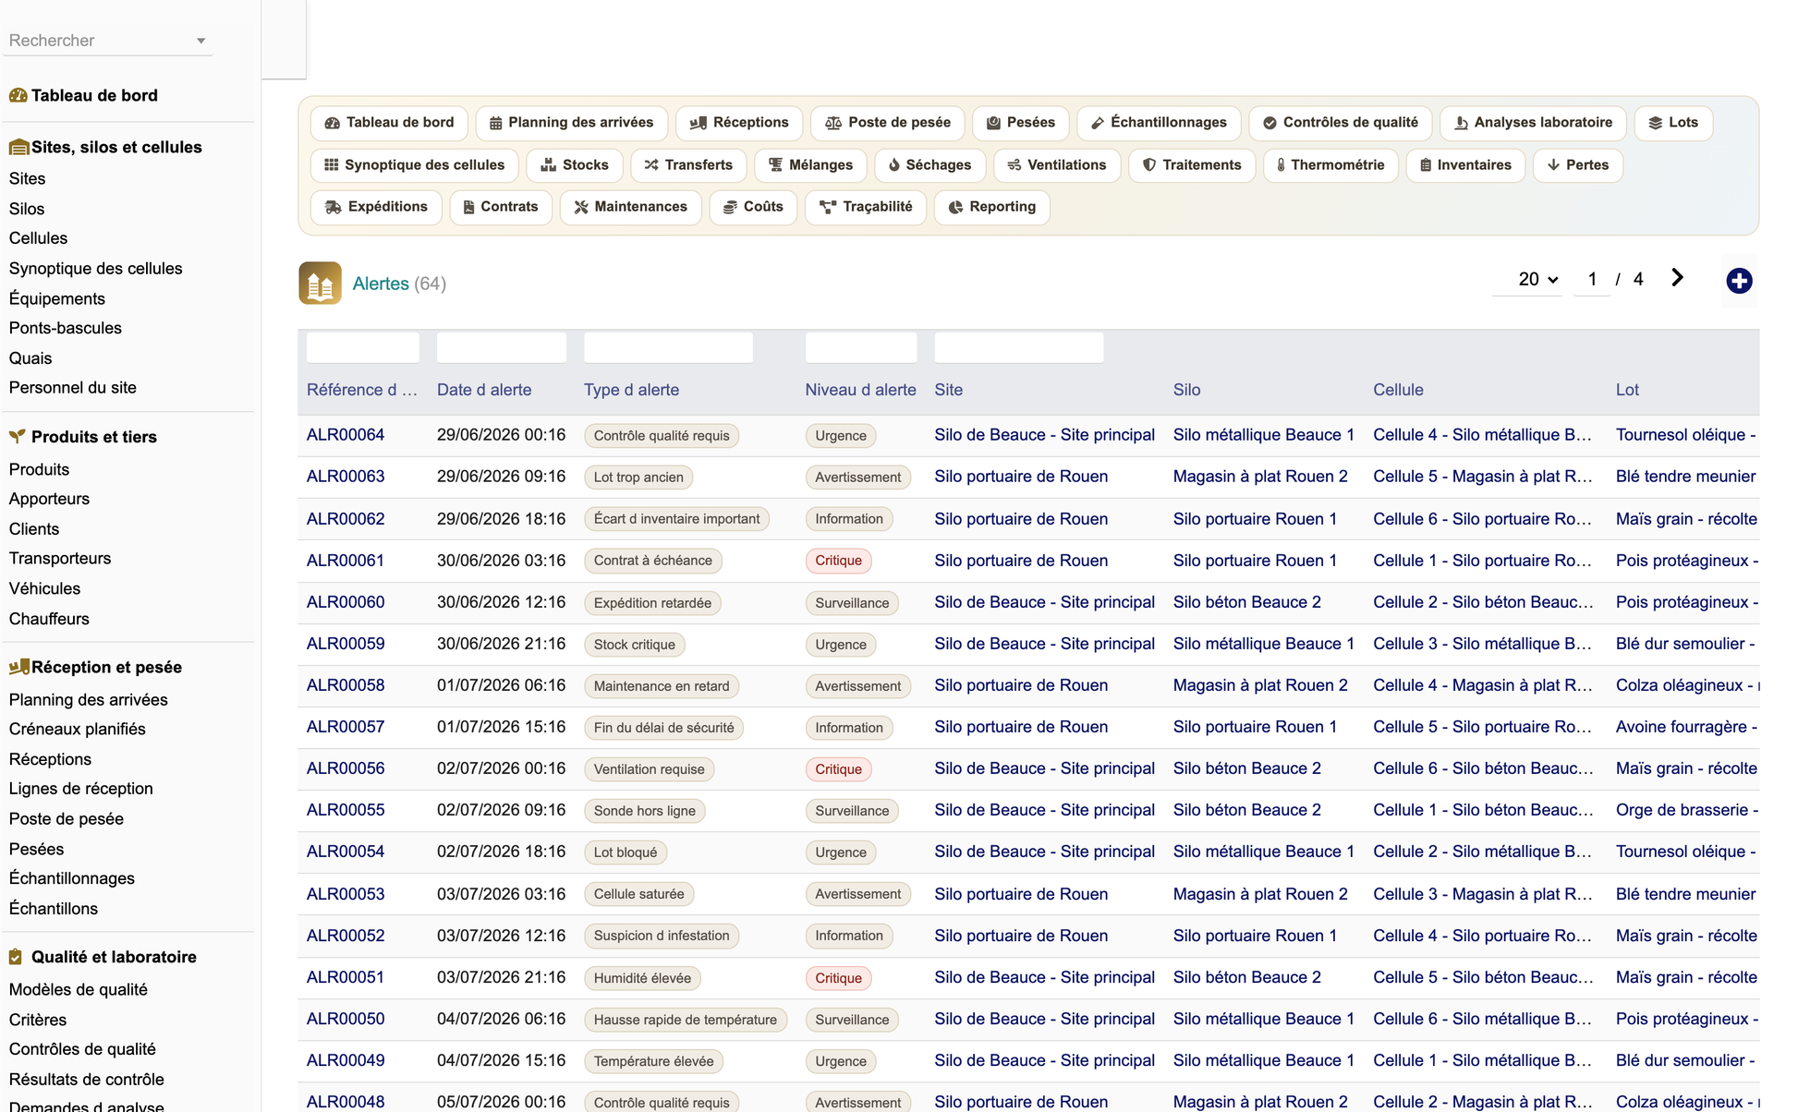1798x1112 pixels.
Task: Open Pertes toolbar button
Action: click(x=1578, y=165)
